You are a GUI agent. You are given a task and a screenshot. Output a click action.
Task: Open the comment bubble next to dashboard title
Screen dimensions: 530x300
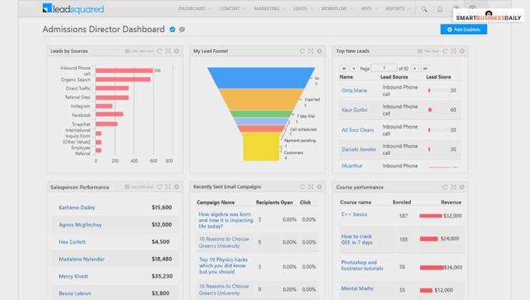182,29
